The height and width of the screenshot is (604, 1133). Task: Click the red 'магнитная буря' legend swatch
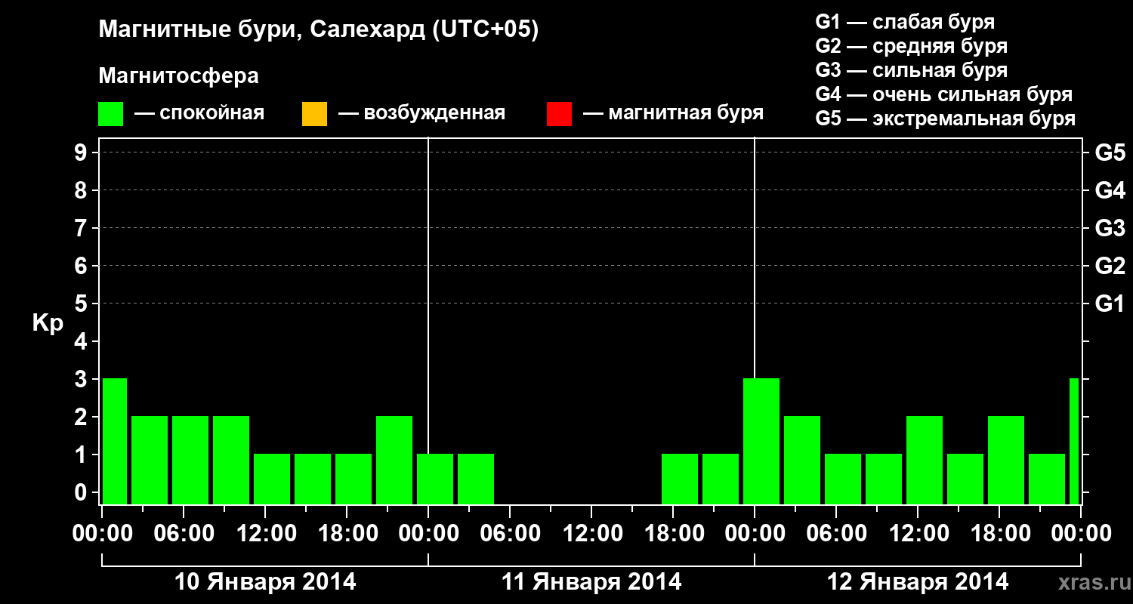click(x=559, y=114)
